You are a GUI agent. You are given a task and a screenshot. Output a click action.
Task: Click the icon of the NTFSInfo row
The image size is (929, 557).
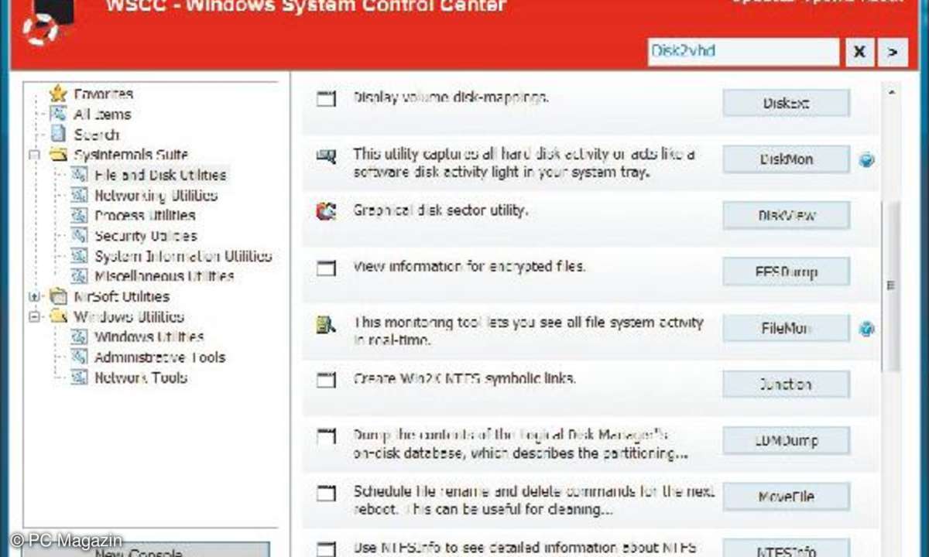pos(327,548)
